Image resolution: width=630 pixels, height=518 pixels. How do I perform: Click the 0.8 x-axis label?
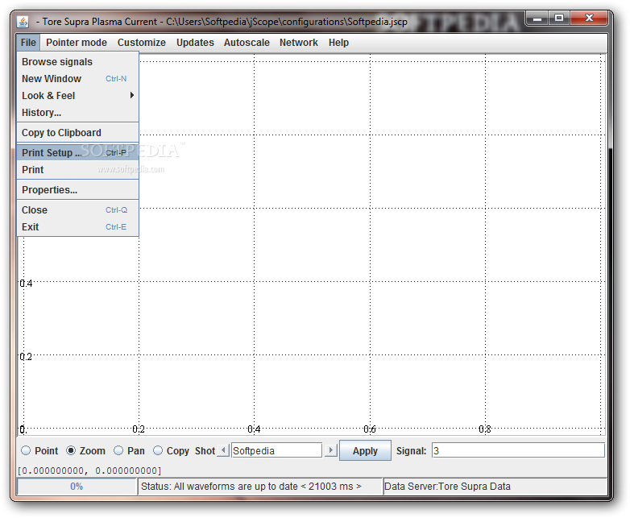(x=485, y=429)
